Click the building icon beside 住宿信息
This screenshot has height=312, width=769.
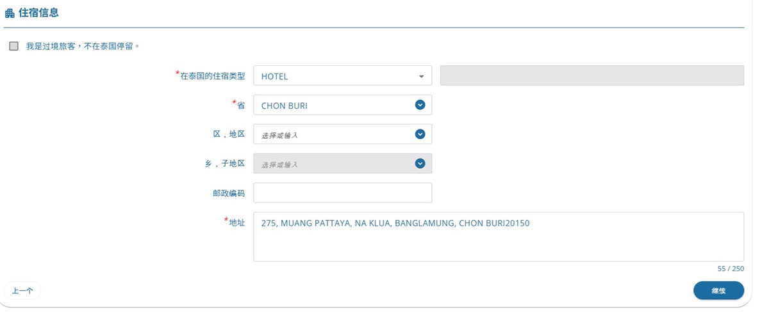10,13
